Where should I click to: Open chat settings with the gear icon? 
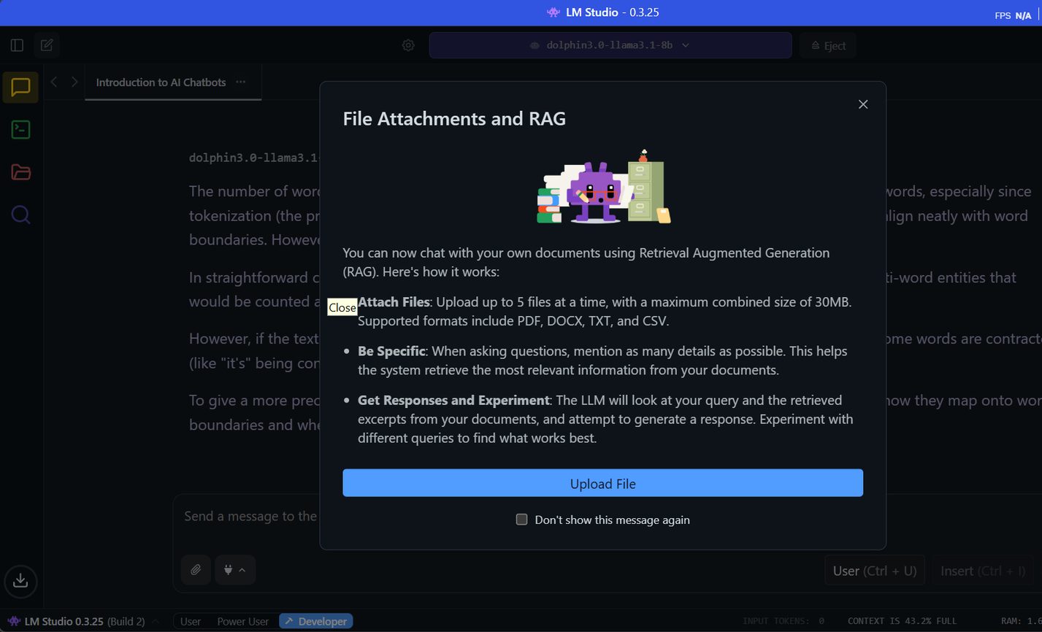pyautogui.click(x=407, y=45)
